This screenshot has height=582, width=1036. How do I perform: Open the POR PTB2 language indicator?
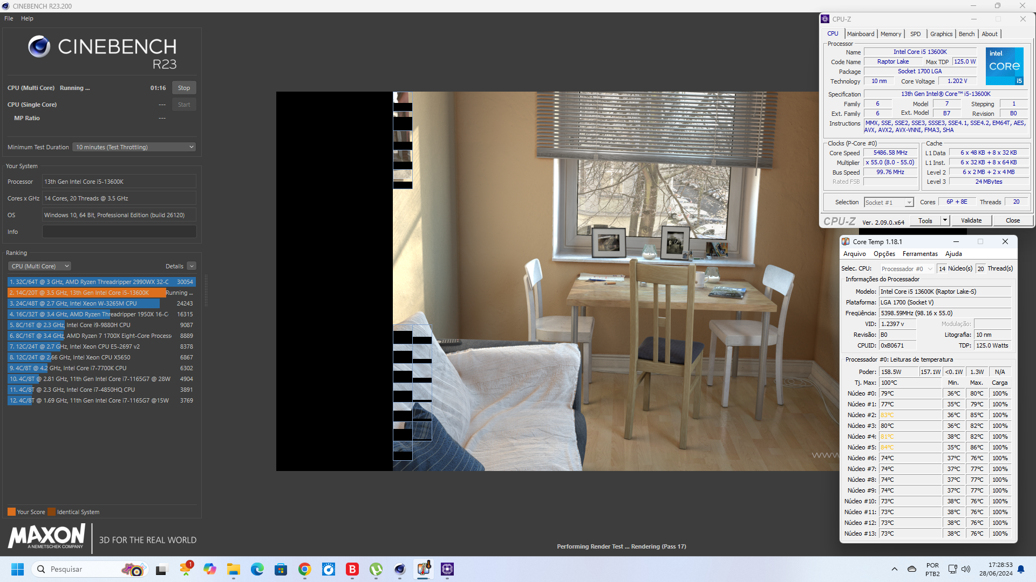[x=932, y=569]
